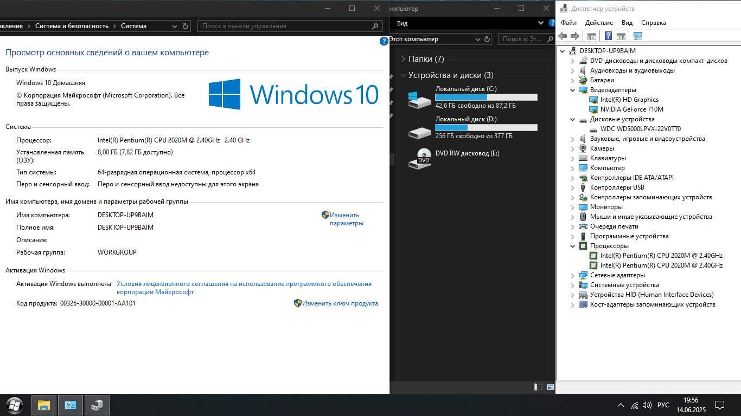Click the Help question mark toolbar icon
Image resolution: width=741 pixels, height=416 pixels.
pos(608,36)
